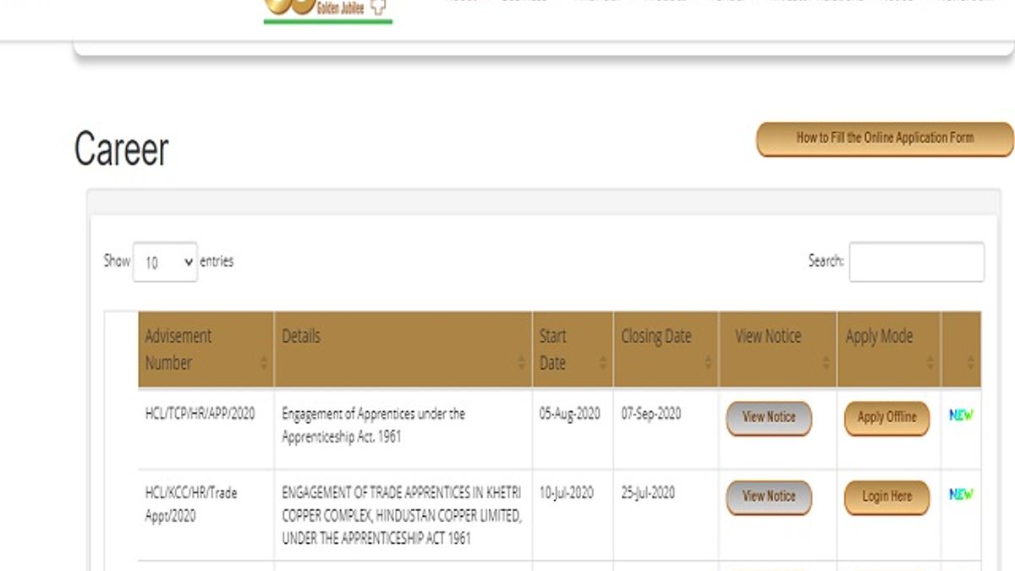Select closing date 07-Sep-2020
The width and height of the screenshot is (1015, 571).
(650, 415)
